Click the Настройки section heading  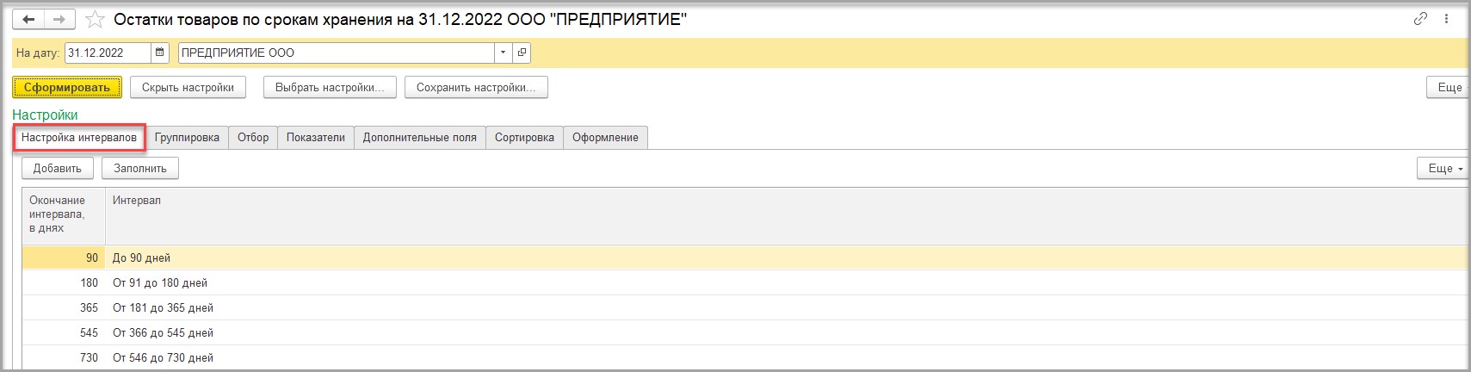click(45, 115)
